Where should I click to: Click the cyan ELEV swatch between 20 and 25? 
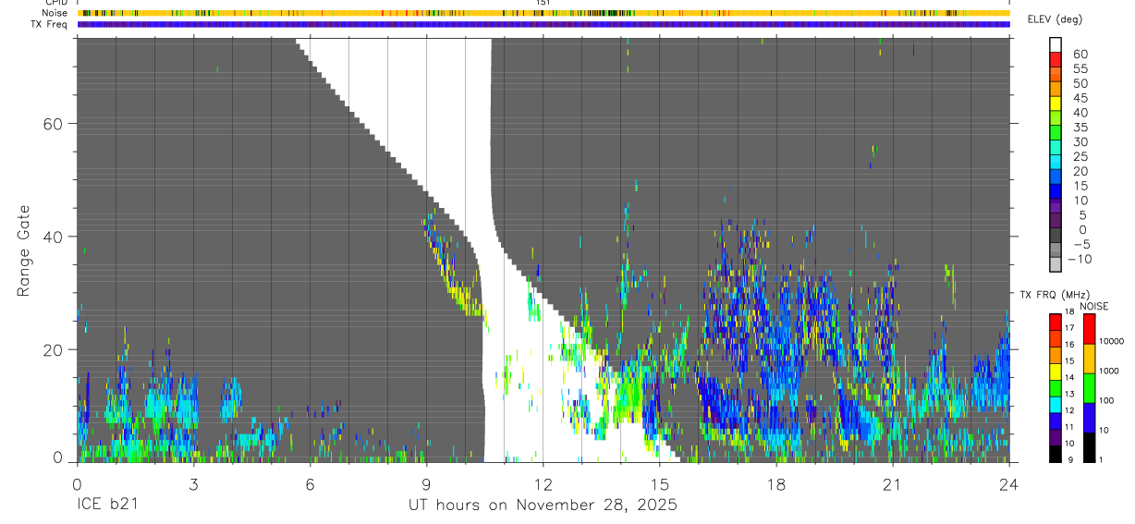coord(1056,163)
